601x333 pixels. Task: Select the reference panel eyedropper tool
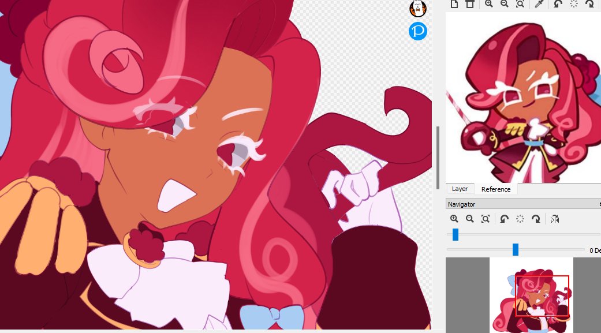(x=539, y=4)
